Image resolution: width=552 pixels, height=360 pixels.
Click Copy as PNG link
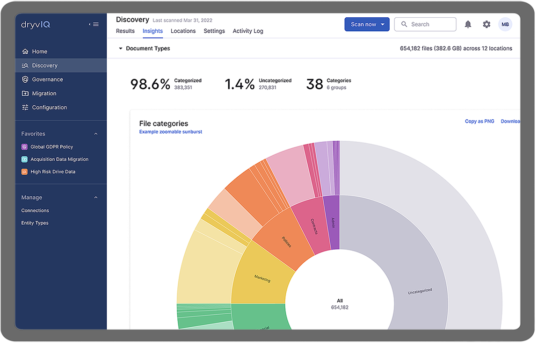point(479,121)
